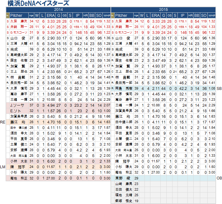Select the 福地 元晴 row name
This screenshot has height=204, width=222.
tap(124, 195)
